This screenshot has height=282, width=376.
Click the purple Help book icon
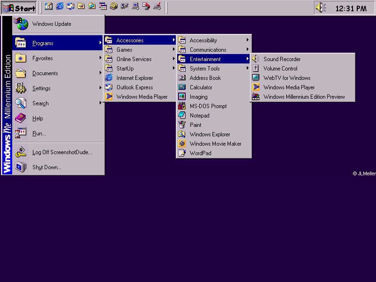[21, 118]
